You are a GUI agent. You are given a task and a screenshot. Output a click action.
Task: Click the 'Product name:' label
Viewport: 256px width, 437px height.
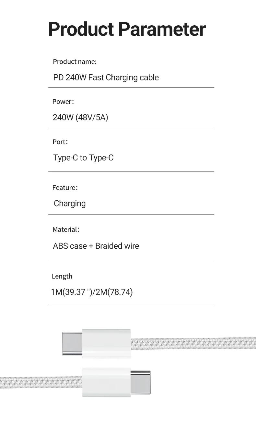coord(75,62)
